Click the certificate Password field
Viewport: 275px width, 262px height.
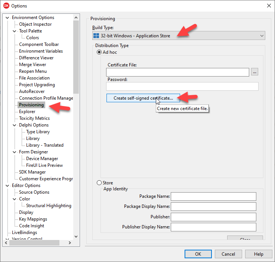click(x=182, y=87)
